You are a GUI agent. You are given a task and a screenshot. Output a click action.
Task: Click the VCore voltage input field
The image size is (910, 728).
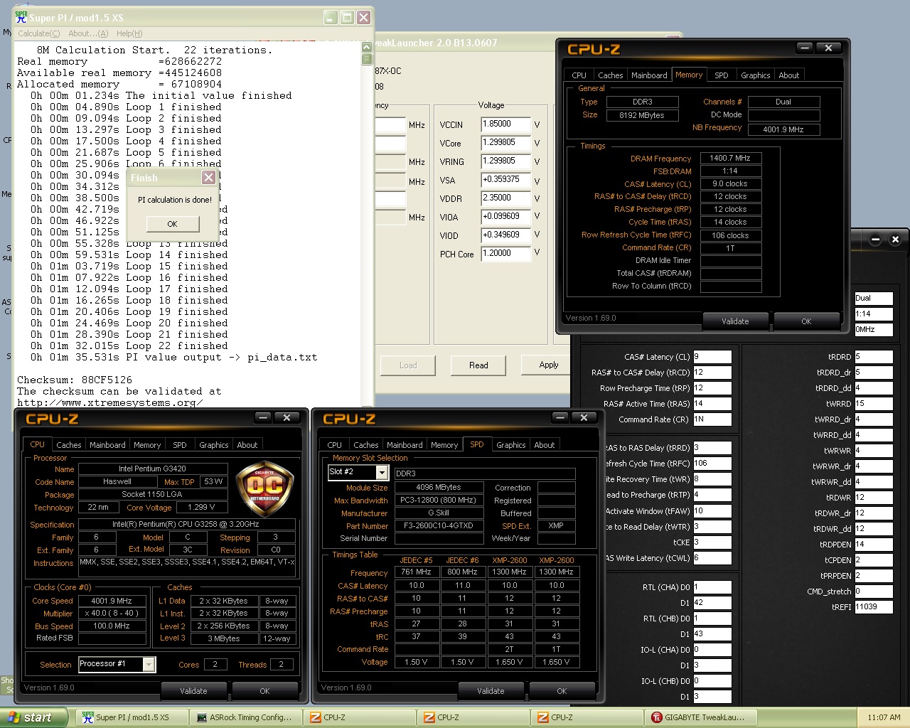coord(505,143)
